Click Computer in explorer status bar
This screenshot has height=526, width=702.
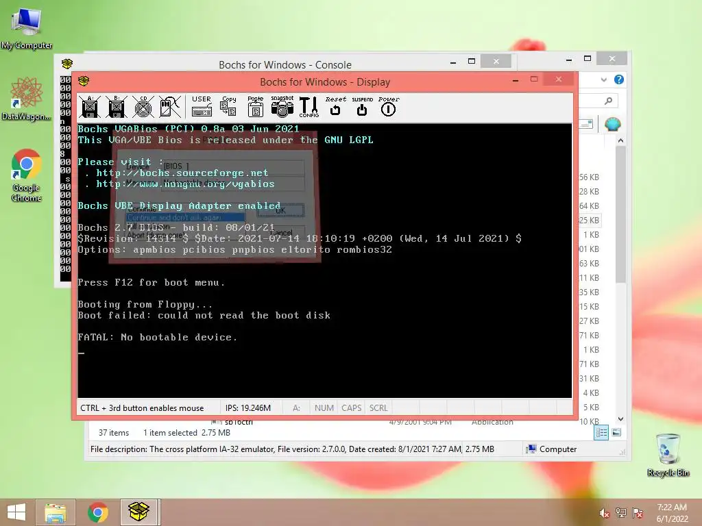tap(552, 449)
